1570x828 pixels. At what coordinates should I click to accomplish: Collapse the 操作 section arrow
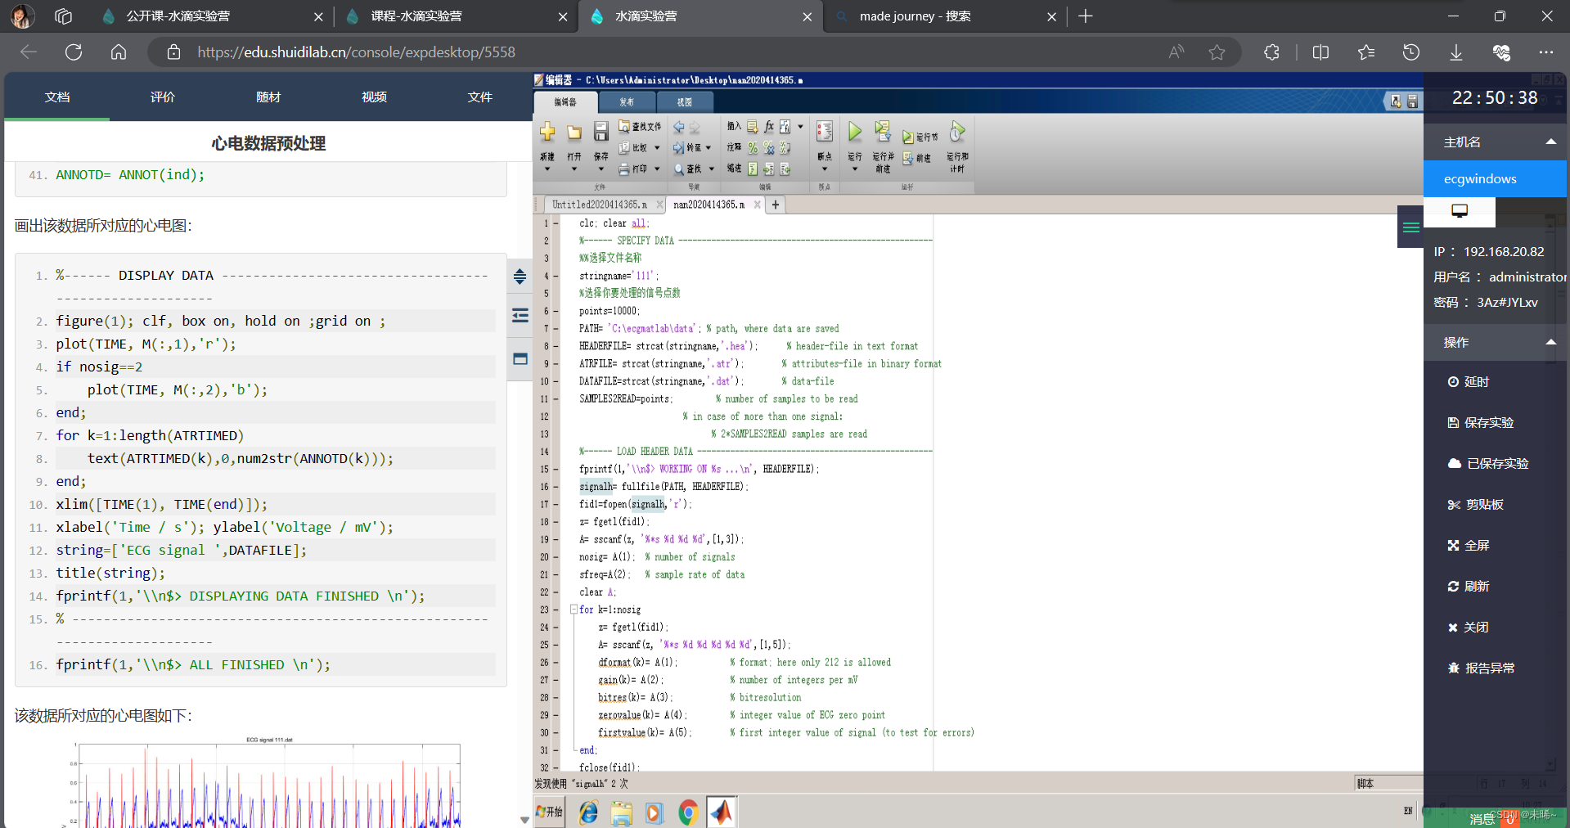(1550, 342)
